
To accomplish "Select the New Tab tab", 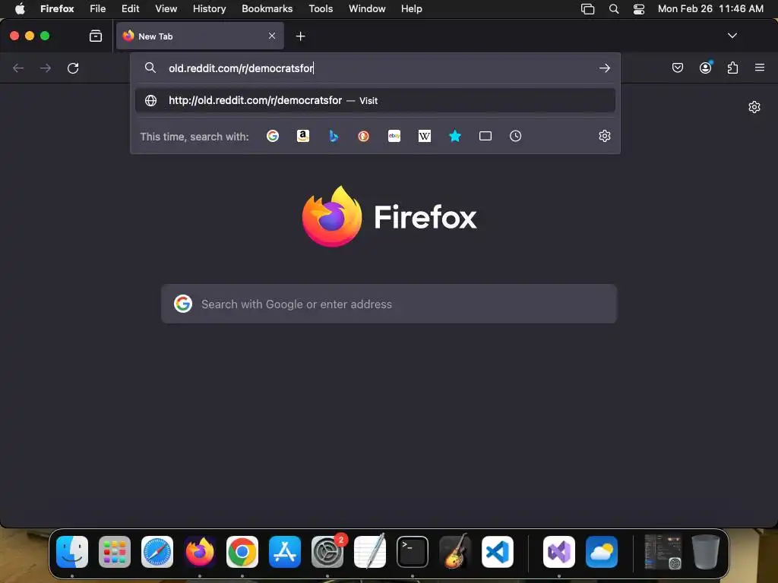I will click(x=200, y=36).
